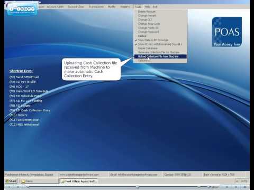Viewport: 254px width, 190px height.
Task: Click the application logo in top-left corner
Action: point(22,9)
